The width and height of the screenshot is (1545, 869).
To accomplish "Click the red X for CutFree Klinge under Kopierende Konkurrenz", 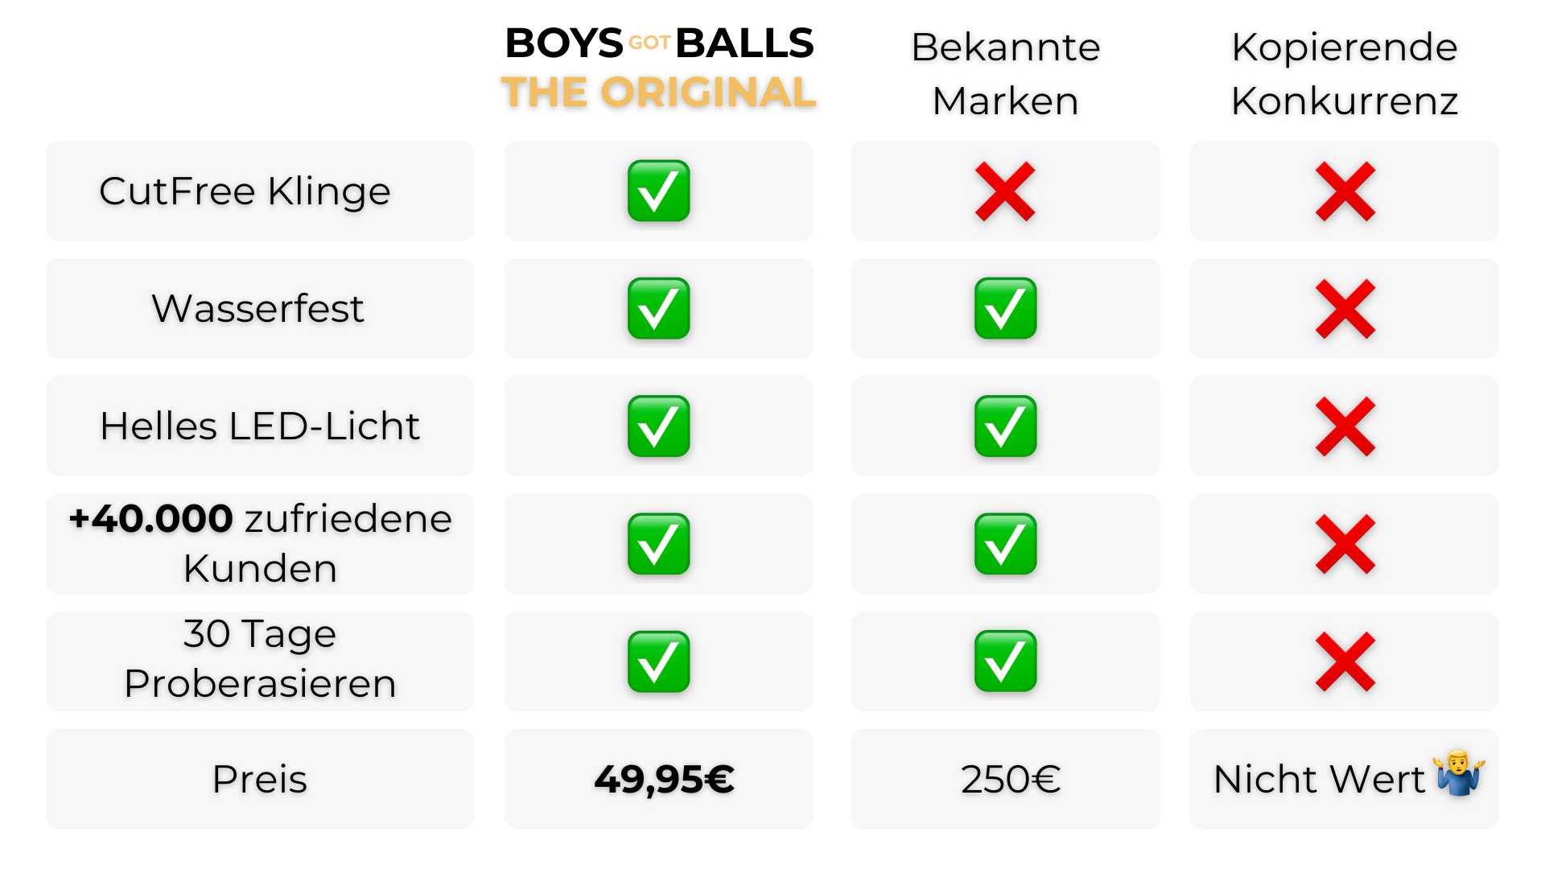I will [x=1345, y=192].
